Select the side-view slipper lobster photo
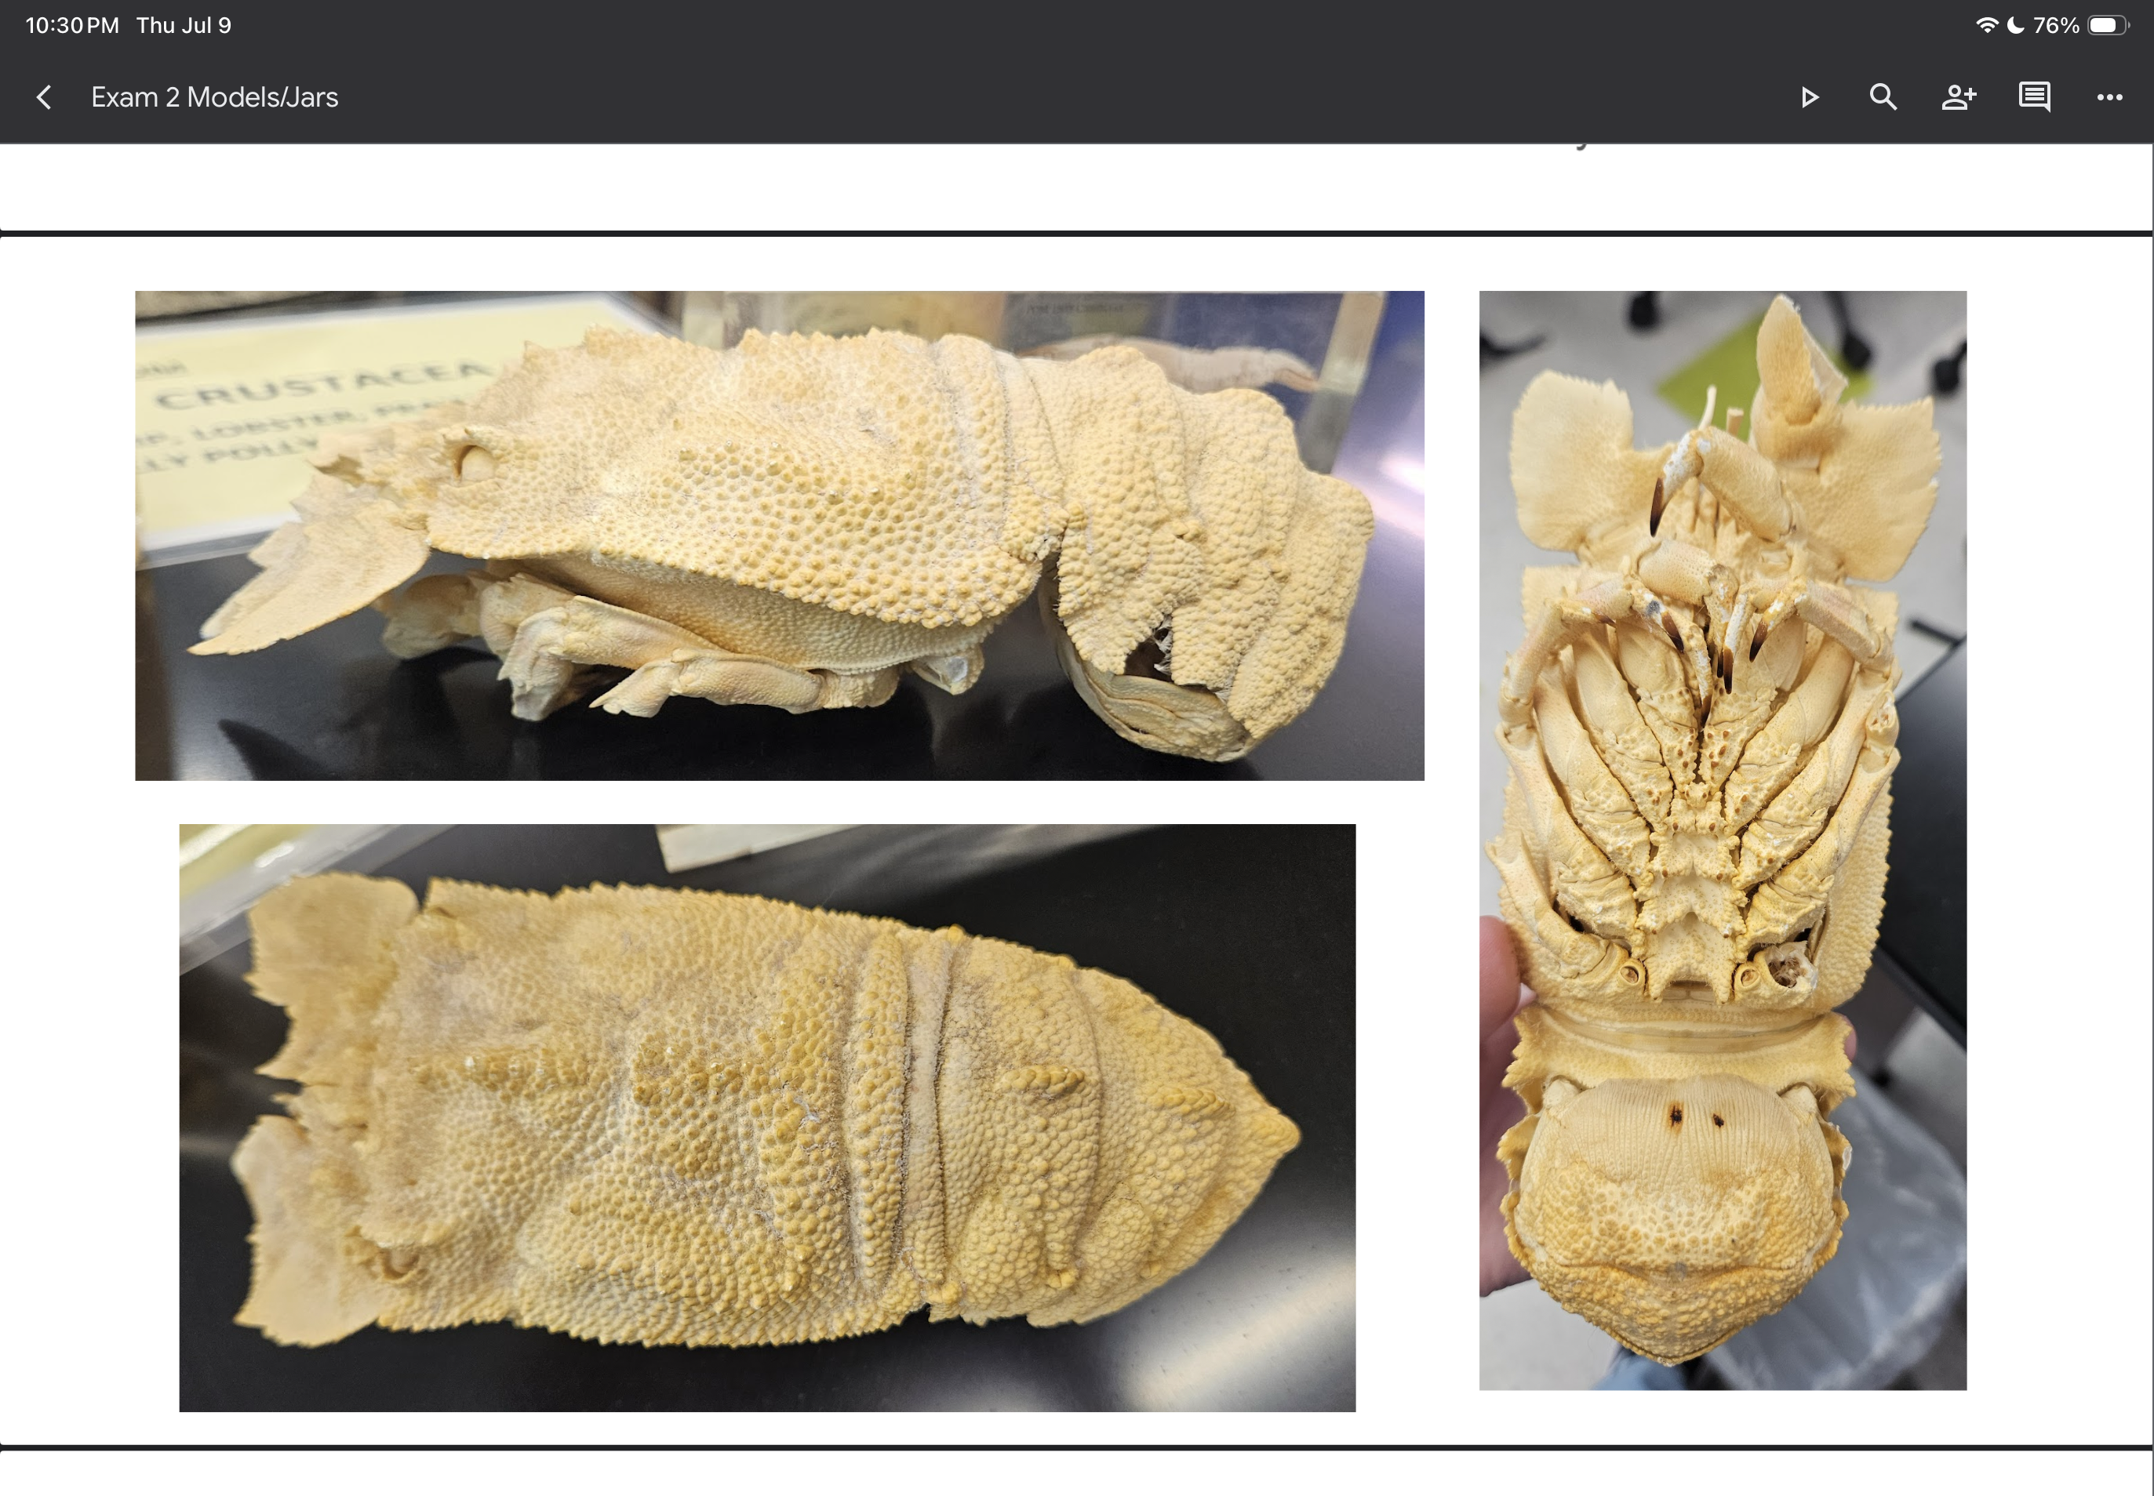Screen dimensions: 2154x1496 point(779,536)
